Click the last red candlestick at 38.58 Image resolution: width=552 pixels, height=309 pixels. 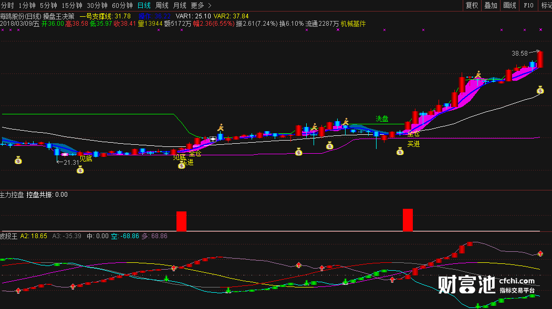540,59
